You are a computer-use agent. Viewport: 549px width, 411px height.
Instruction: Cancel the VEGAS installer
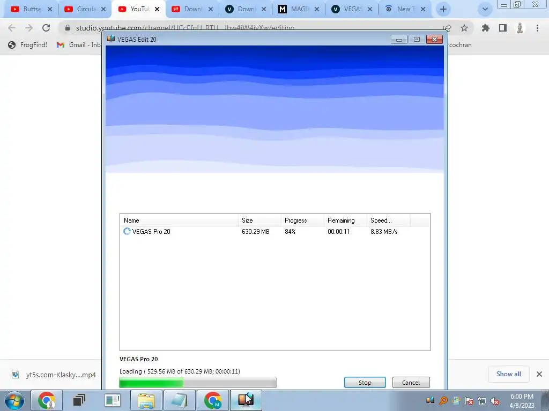tap(411, 382)
